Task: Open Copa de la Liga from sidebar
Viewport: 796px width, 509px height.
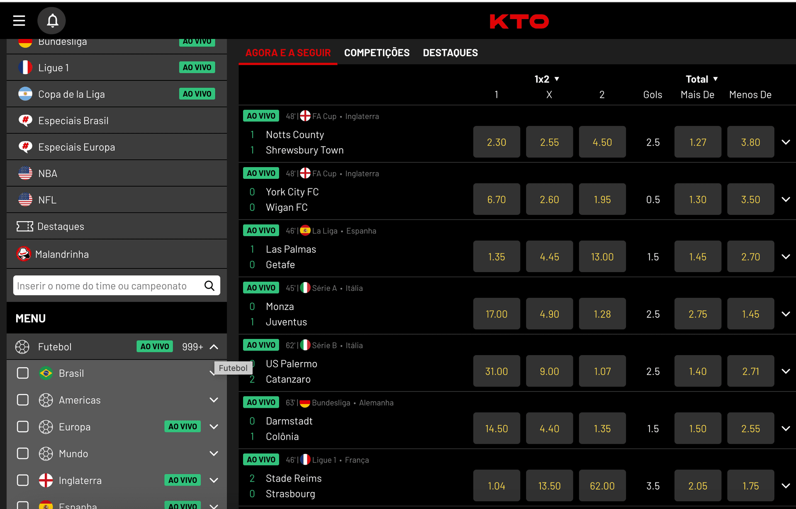Action: [x=117, y=94]
